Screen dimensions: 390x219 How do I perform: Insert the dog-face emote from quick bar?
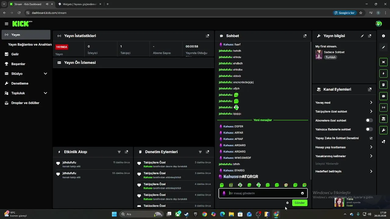click(x=286, y=185)
